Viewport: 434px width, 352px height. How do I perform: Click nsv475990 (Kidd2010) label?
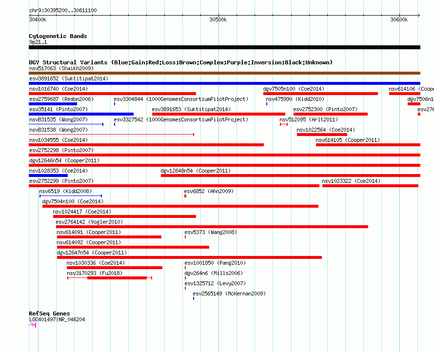295,99
